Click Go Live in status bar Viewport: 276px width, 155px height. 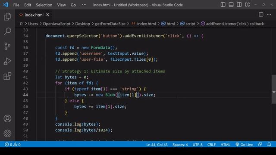pos(244,145)
